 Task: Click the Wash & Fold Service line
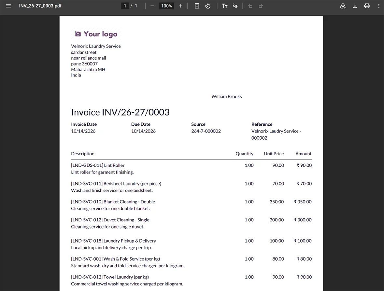115,259
